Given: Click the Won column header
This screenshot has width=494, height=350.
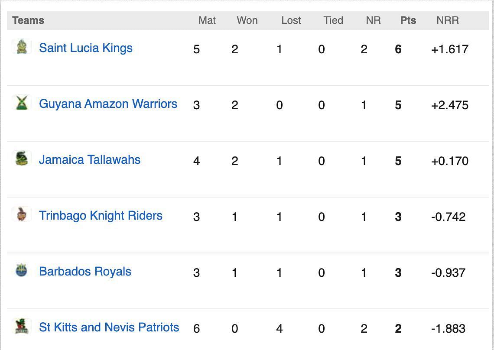Looking at the screenshot, I should 247,20.
